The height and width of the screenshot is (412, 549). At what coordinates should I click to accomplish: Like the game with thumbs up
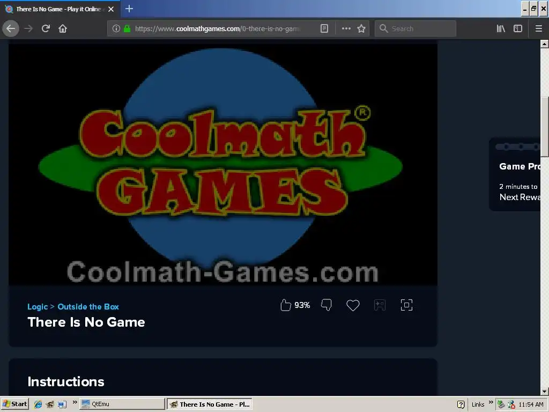click(286, 305)
